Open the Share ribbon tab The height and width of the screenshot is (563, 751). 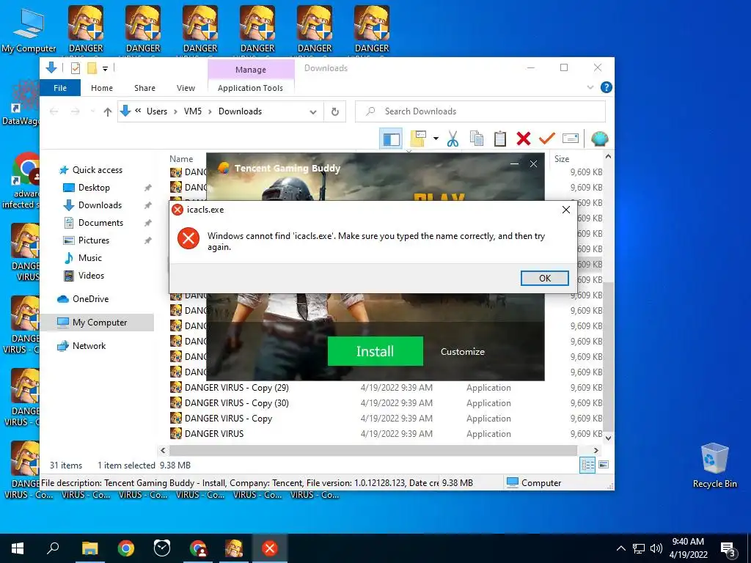144,88
